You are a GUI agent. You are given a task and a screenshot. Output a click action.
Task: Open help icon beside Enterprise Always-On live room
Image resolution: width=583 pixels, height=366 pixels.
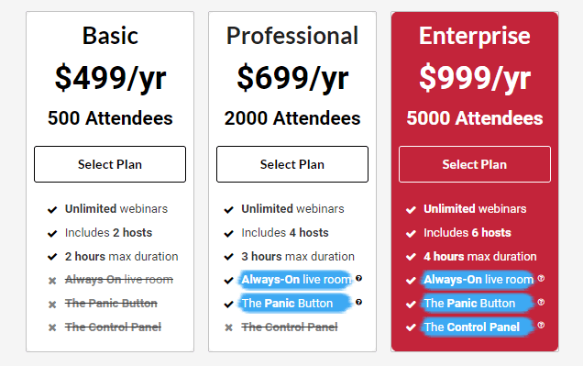[541, 278]
